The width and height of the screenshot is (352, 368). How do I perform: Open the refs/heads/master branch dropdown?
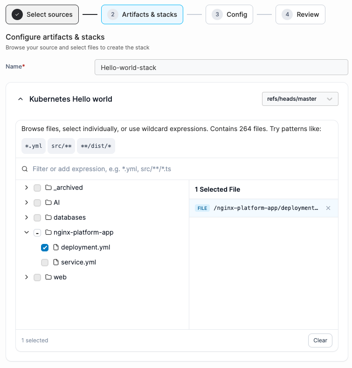click(300, 99)
